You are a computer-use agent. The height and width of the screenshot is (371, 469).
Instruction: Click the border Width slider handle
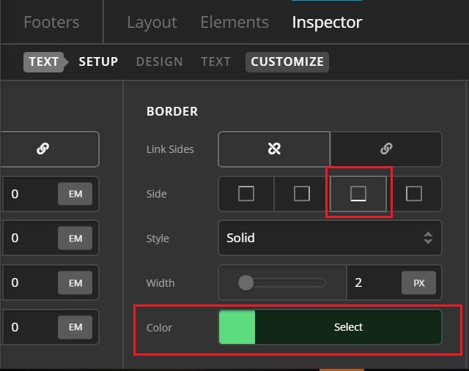pyautogui.click(x=246, y=282)
